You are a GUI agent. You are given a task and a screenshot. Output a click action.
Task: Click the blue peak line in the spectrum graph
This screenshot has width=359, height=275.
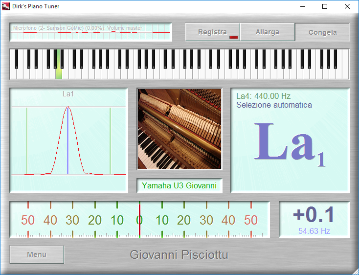coord(68,140)
